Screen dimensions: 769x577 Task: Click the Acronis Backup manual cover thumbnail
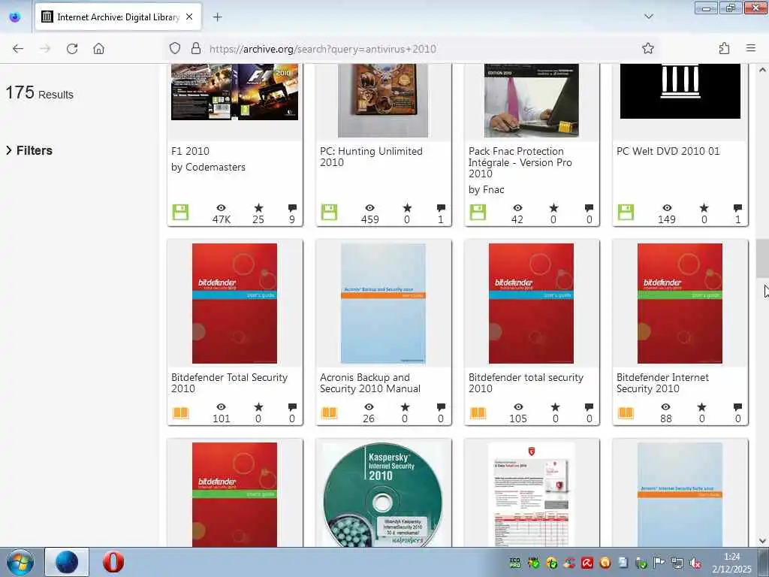pos(383,304)
